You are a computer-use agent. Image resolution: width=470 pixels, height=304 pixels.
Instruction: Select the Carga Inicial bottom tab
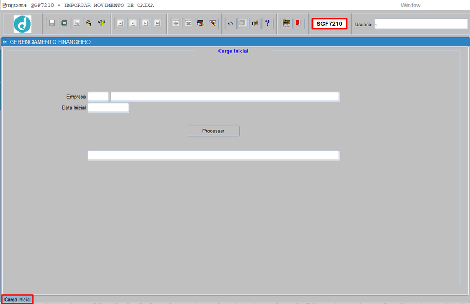coord(17,300)
